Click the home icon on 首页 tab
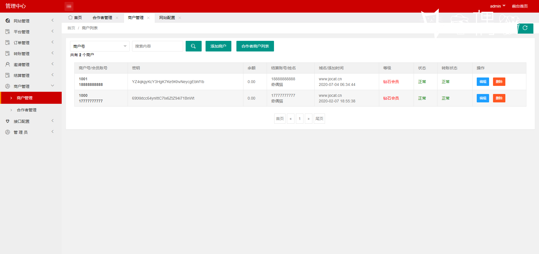Screen dimensions: 539x254 70,17
